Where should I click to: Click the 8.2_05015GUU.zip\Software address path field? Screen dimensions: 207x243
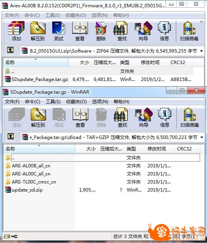point(113,51)
